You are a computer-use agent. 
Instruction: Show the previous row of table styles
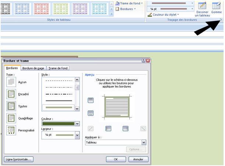pos(112,4)
